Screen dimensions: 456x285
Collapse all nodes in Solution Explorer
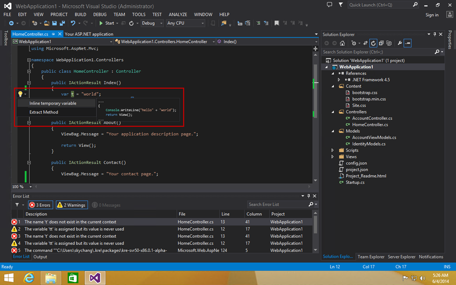381,43
